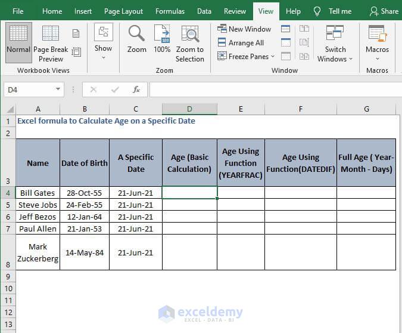Click the formula bar resize dots handle
The height and width of the screenshot is (333, 402).
coord(73,90)
